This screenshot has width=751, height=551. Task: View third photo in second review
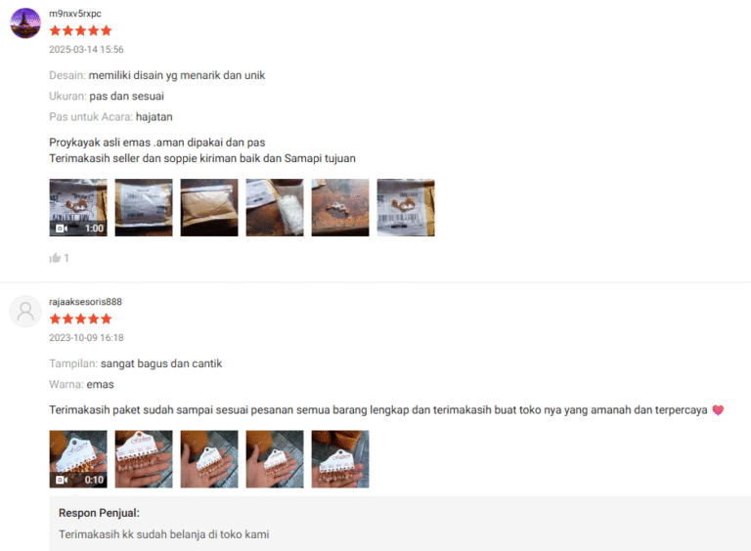point(209,459)
